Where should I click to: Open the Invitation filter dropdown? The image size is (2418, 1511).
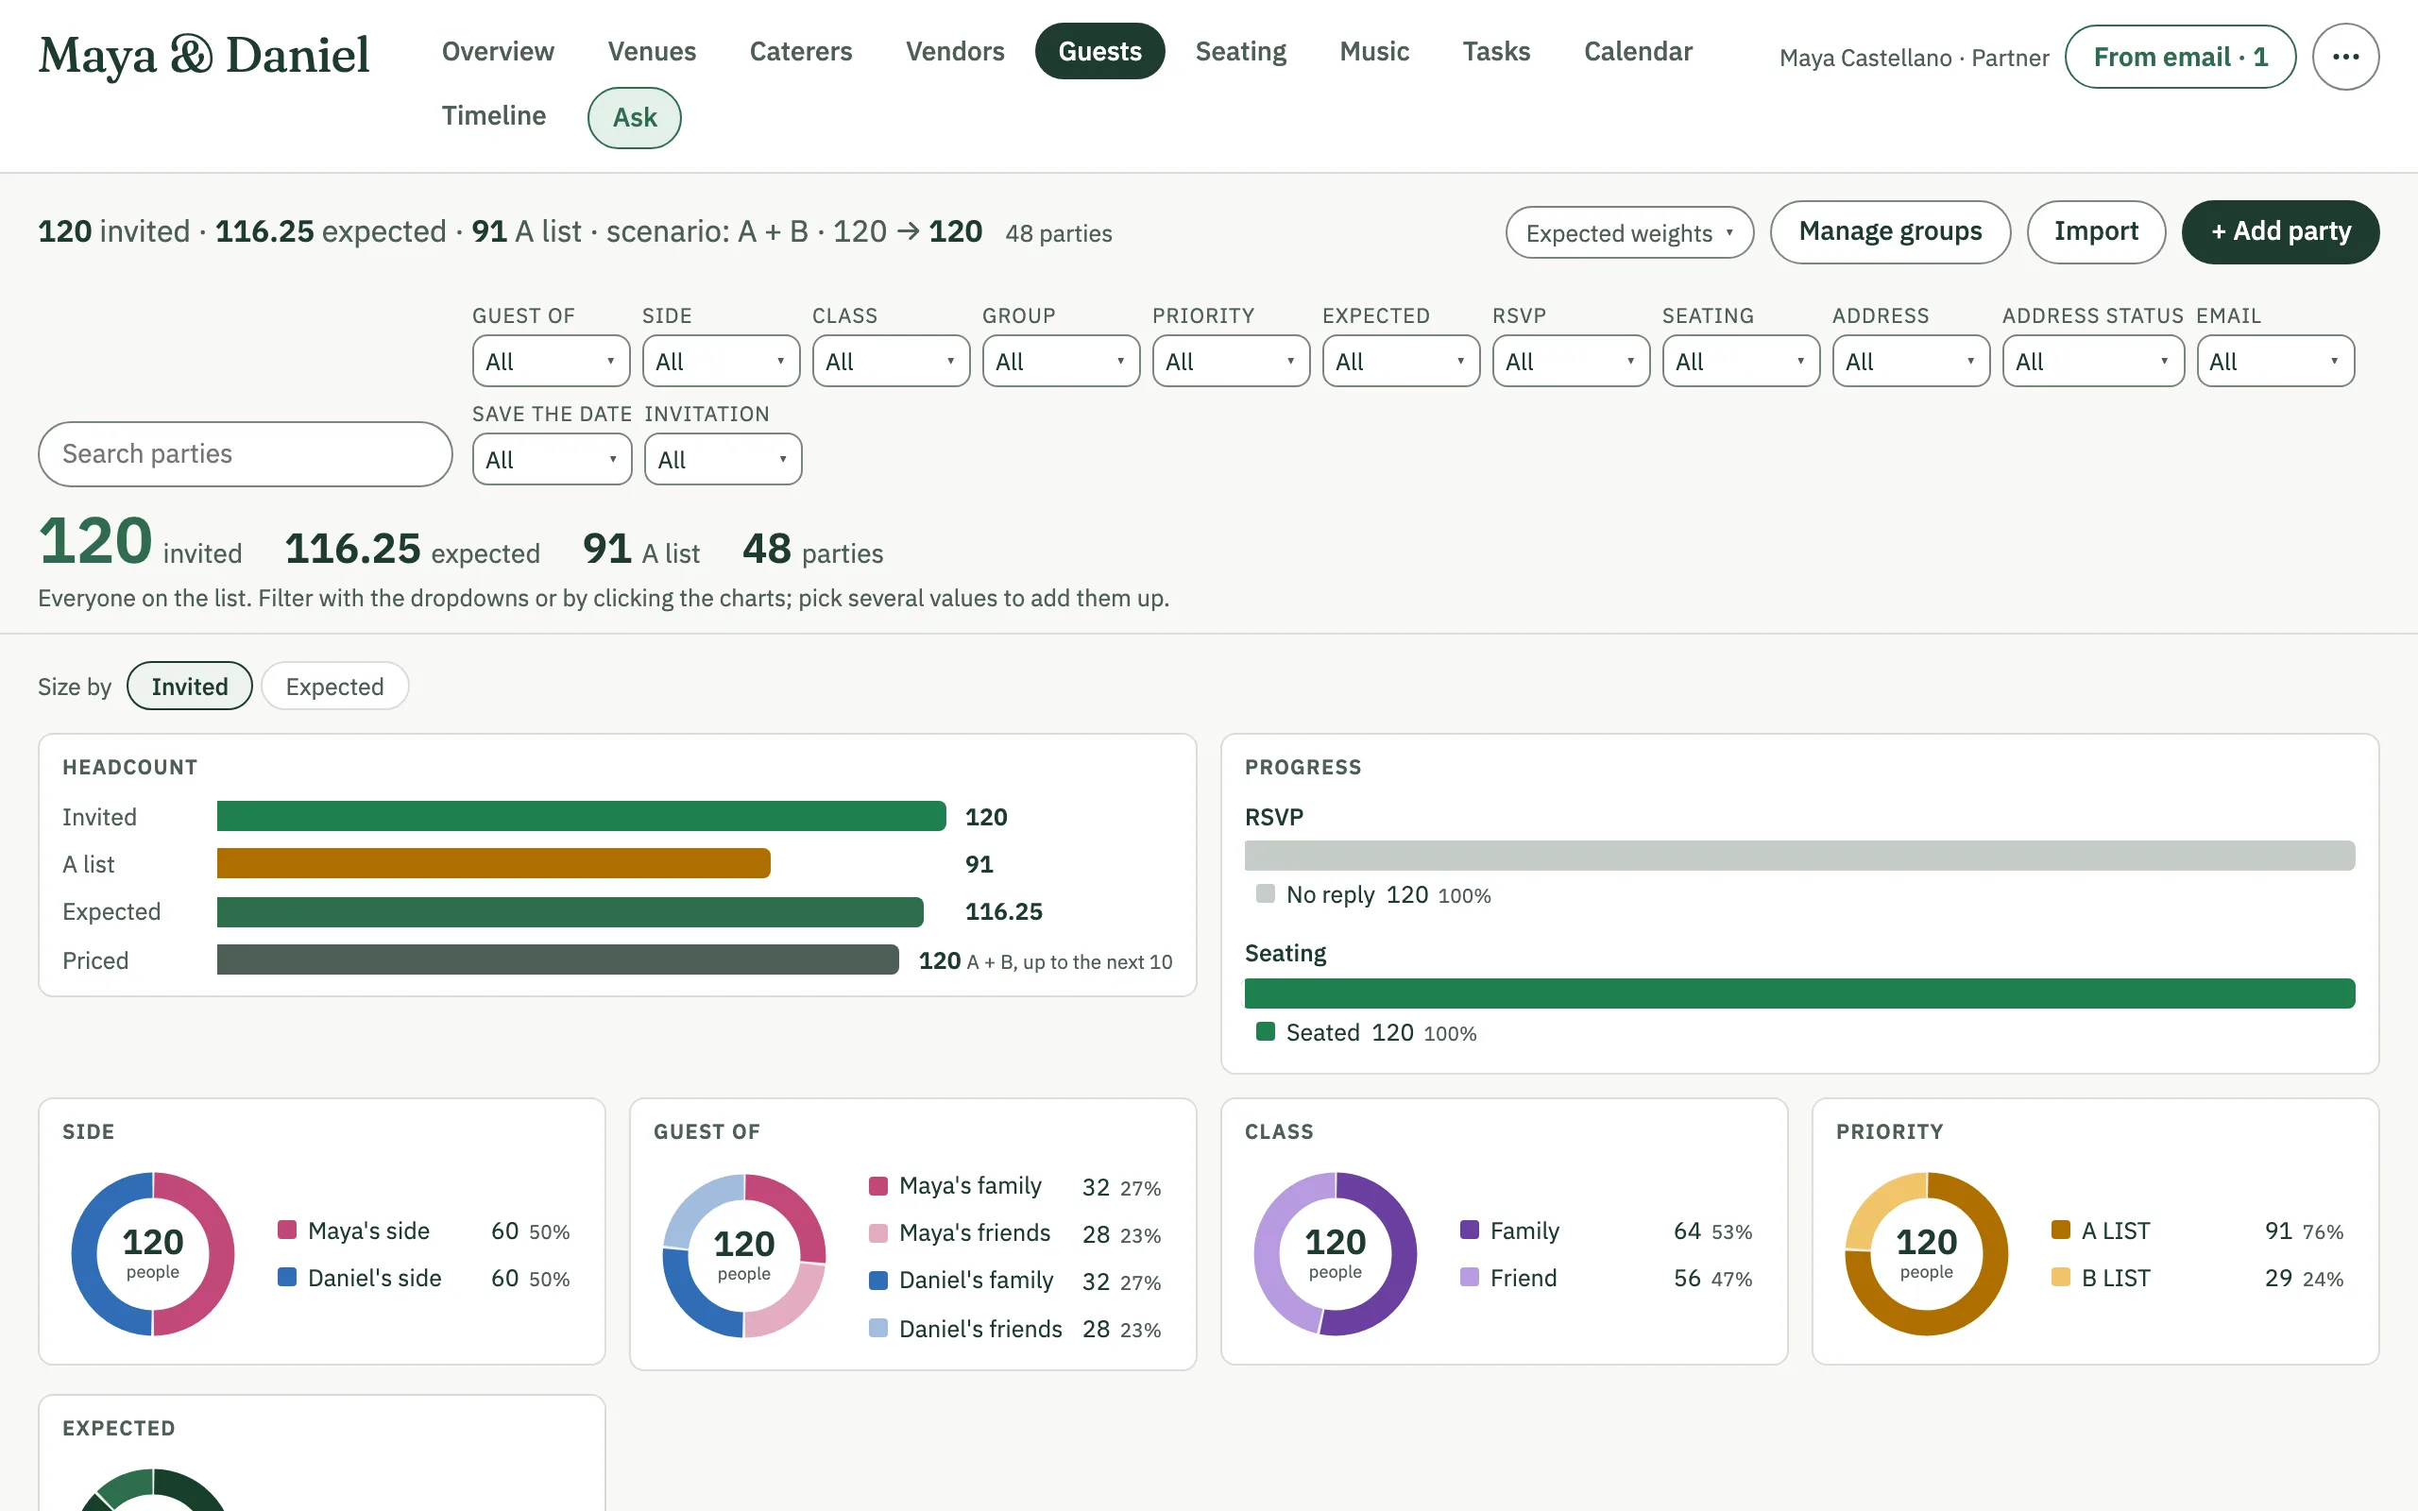pos(723,459)
